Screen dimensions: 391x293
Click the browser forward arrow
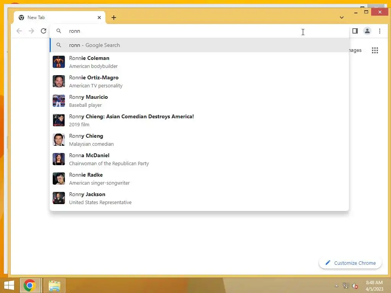(31, 31)
